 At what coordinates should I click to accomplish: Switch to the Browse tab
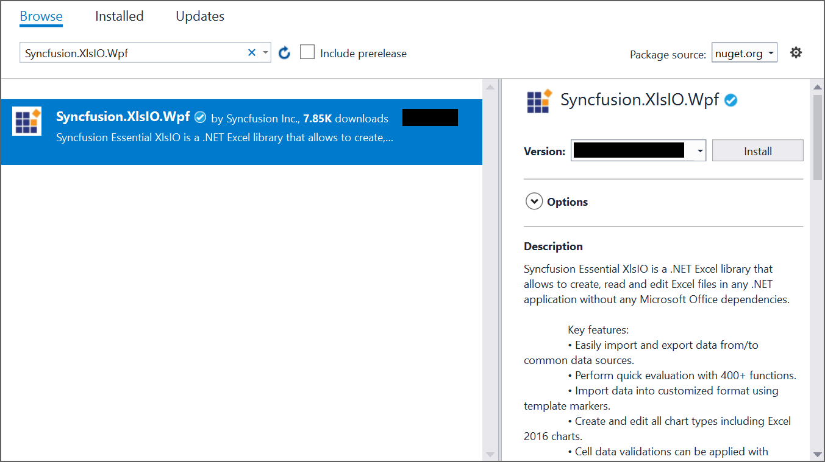(x=41, y=16)
